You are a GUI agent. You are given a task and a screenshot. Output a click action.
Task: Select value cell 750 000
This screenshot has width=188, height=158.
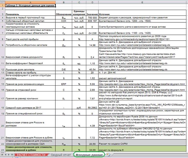(92, 18)
